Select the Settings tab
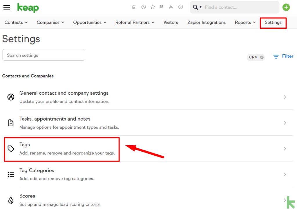The height and width of the screenshot is (210, 297). point(273,23)
